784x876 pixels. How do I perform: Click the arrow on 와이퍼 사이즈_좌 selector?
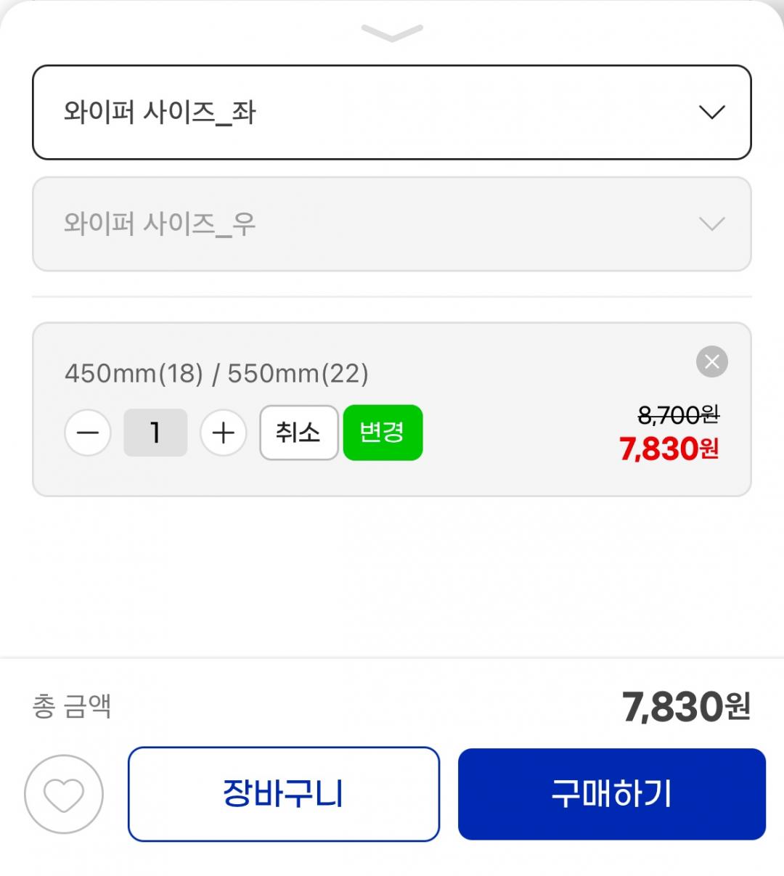(711, 112)
